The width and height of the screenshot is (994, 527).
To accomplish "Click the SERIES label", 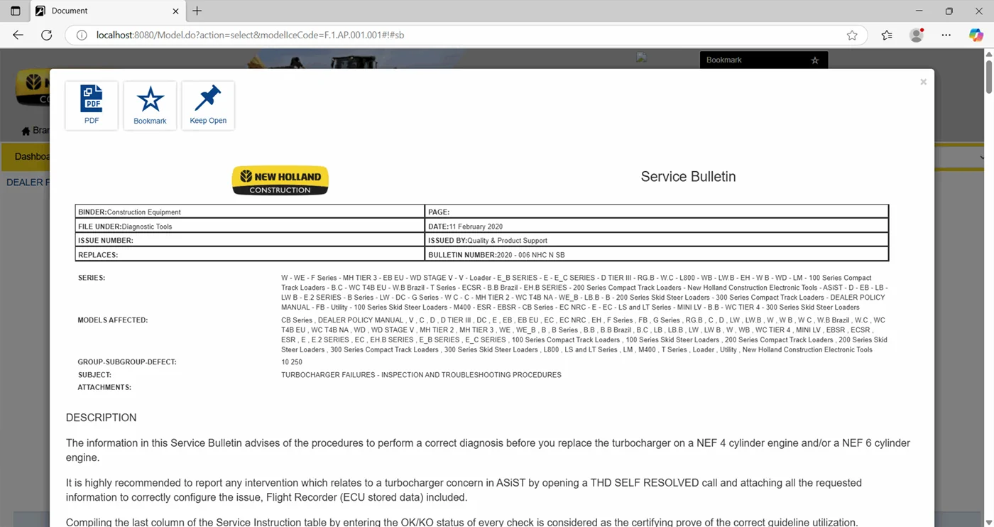I will (x=92, y=278).
